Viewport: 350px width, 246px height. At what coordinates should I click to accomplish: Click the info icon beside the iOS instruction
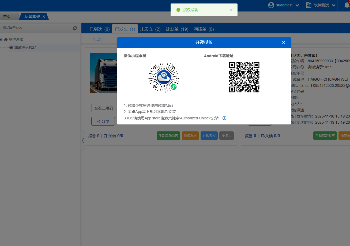(224, 118)
